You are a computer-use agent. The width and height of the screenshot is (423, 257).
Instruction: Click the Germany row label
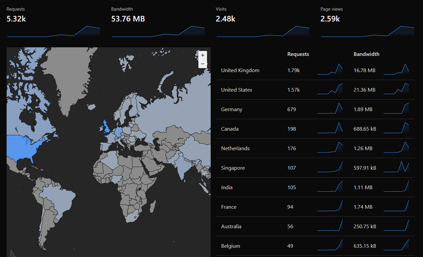pos(232,109)
